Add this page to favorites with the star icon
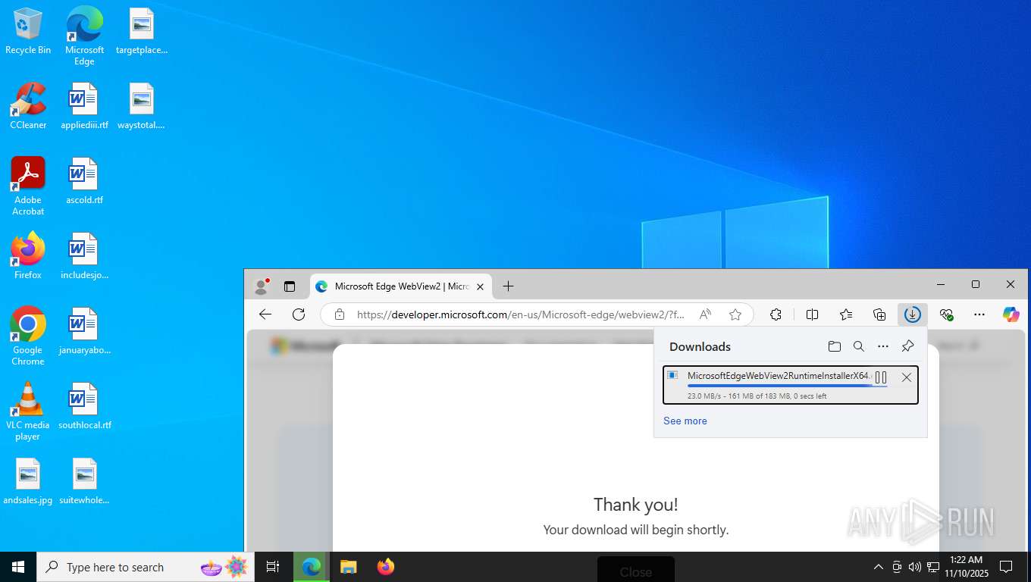The height and width of the screenshot is (582, 1031). 735,314
